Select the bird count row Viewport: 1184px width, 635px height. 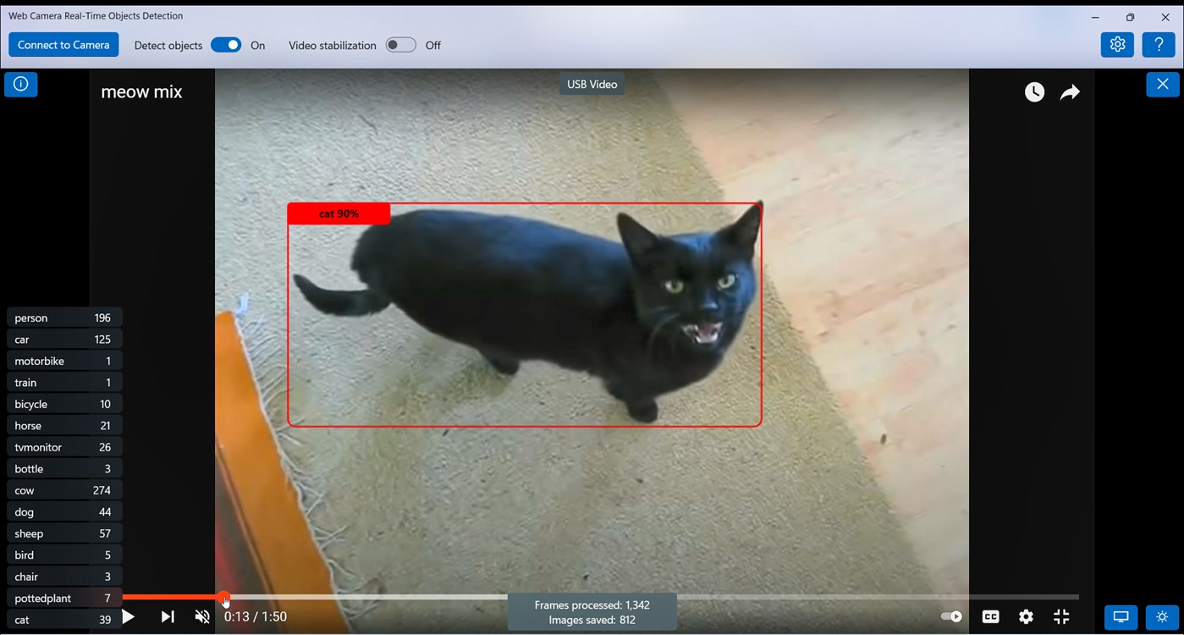(64, 555)
